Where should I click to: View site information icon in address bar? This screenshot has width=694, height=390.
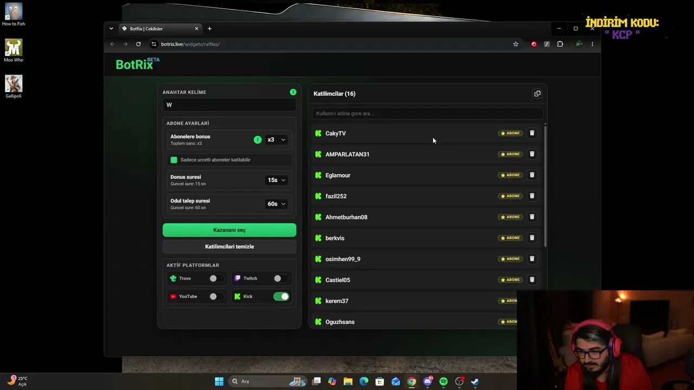tap(154, 44)
